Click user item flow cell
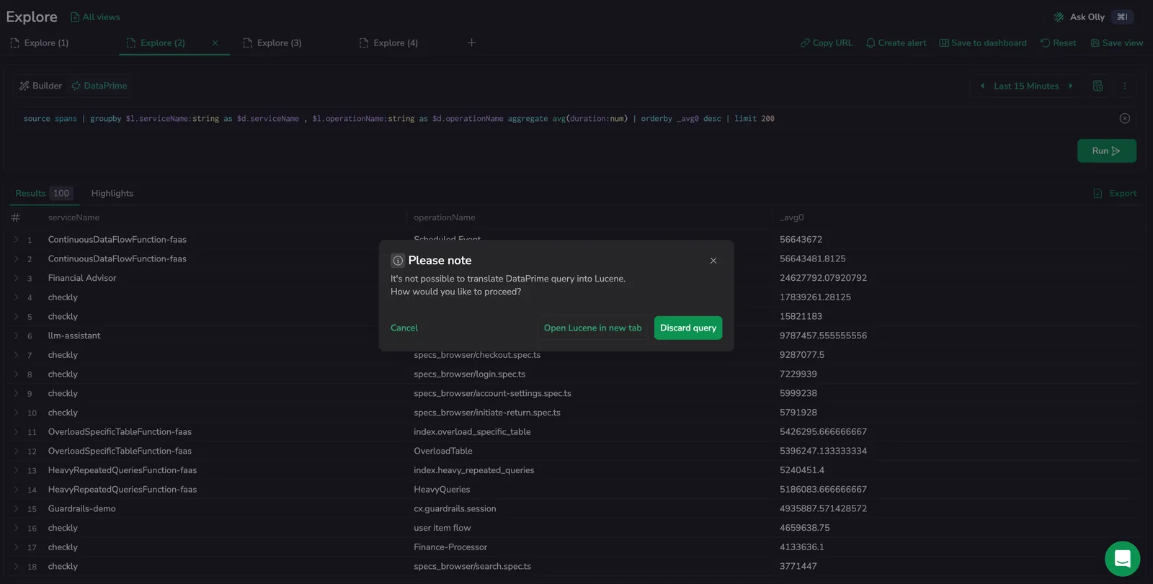 click(x=442, y=528)
